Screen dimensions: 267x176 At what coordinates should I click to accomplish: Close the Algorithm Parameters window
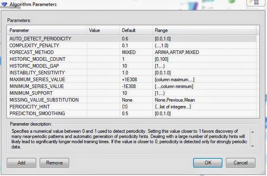[x=256, y=2]
